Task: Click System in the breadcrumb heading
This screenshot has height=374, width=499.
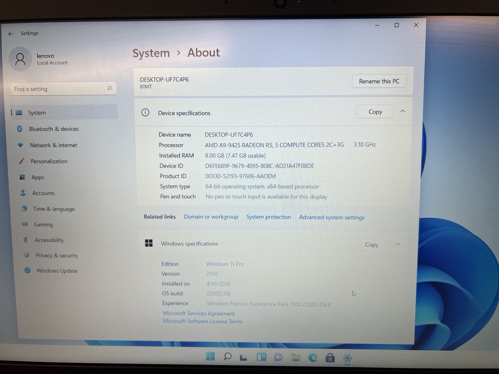Action: pyautogui.click(x=151, y=53)
